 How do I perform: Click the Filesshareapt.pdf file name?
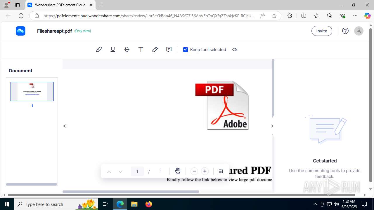tap(54, 31)
